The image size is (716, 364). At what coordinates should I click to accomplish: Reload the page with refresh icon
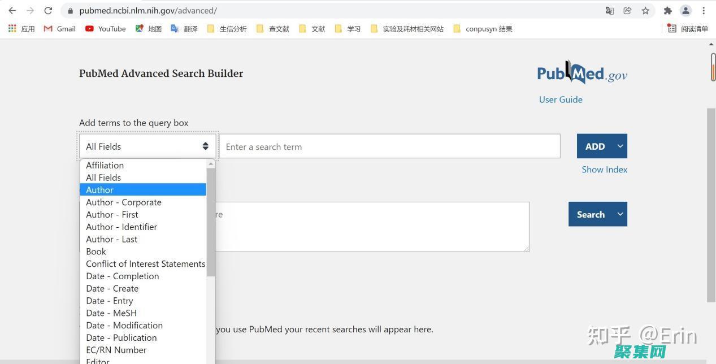(x=49, y=11)
